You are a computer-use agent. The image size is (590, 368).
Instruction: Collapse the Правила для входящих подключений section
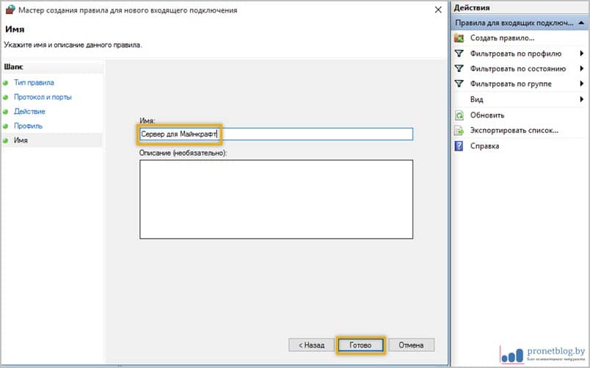tap(581, 24)
